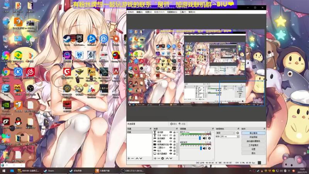
Task: Move source down in the Sources panel
Action: pos(171,159)
